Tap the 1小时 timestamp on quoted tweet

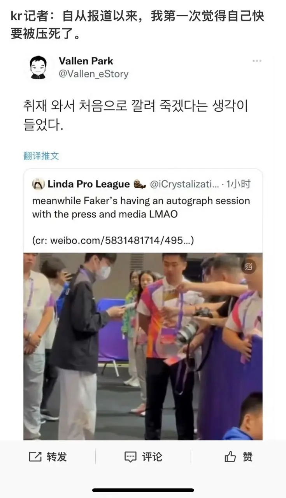pos(239,184)
